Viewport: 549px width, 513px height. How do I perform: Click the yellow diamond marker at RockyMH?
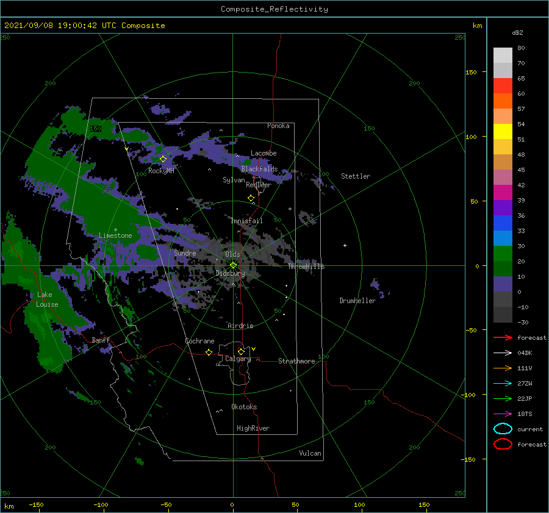point(163,159)
